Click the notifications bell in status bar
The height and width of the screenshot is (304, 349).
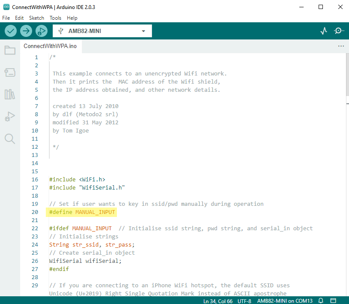[321, 300]
